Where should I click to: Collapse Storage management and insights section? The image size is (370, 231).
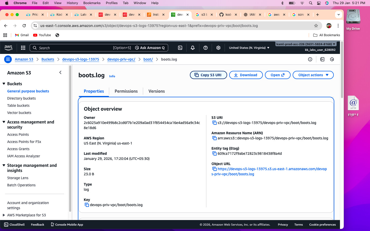4,165
